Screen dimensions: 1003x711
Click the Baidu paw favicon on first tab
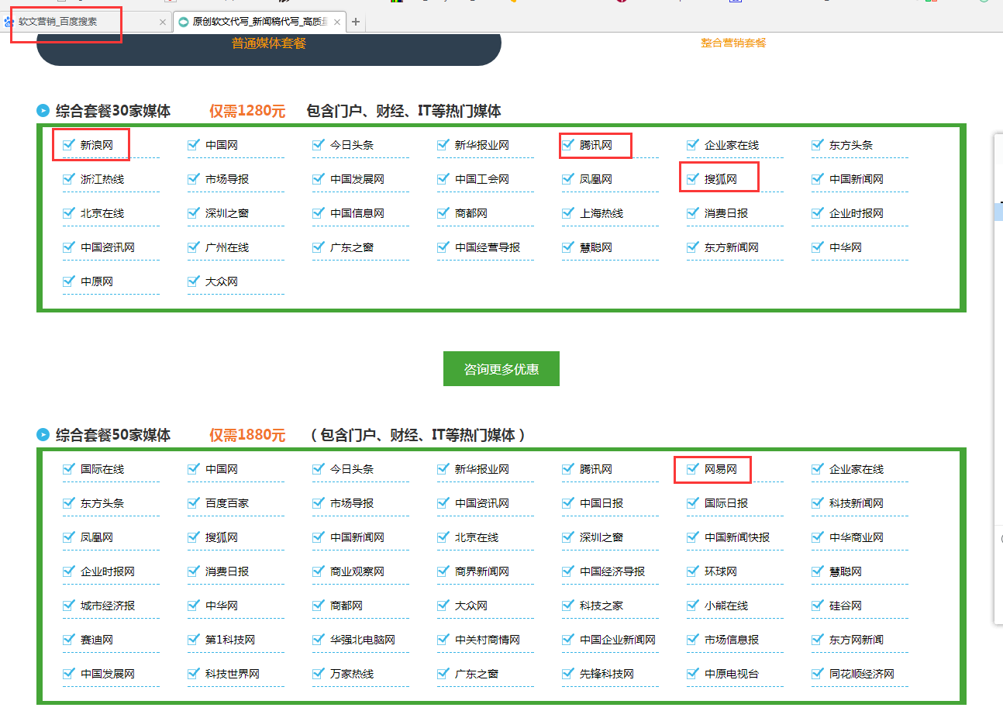[9, 22]
